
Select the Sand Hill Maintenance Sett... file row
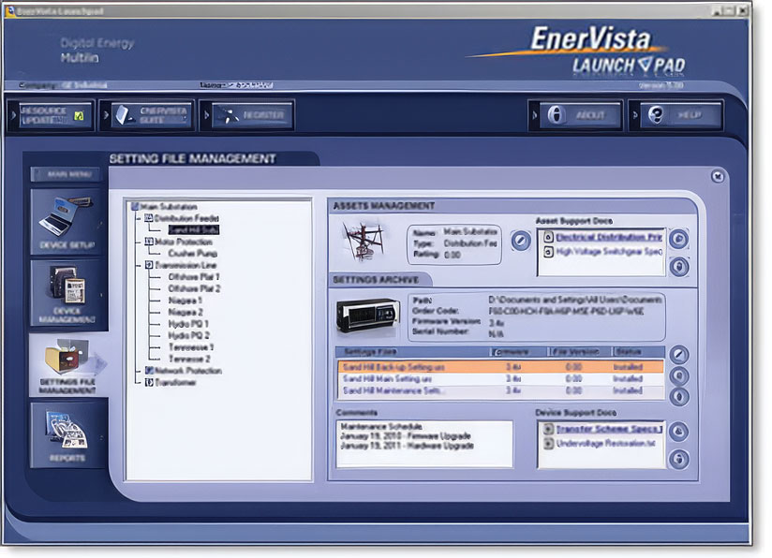[500, 390]
